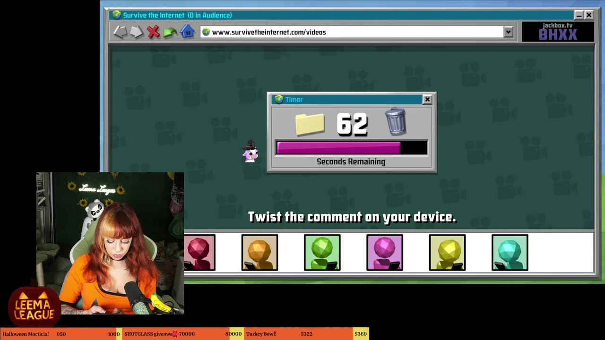
Task: Minimize the Survive the Internet window
Action: [x=579, y=15]
